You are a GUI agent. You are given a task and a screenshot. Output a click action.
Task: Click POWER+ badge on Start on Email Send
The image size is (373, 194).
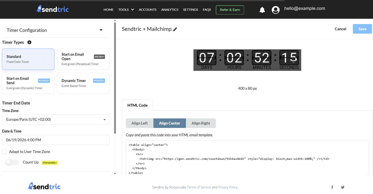tap(44, 81)
